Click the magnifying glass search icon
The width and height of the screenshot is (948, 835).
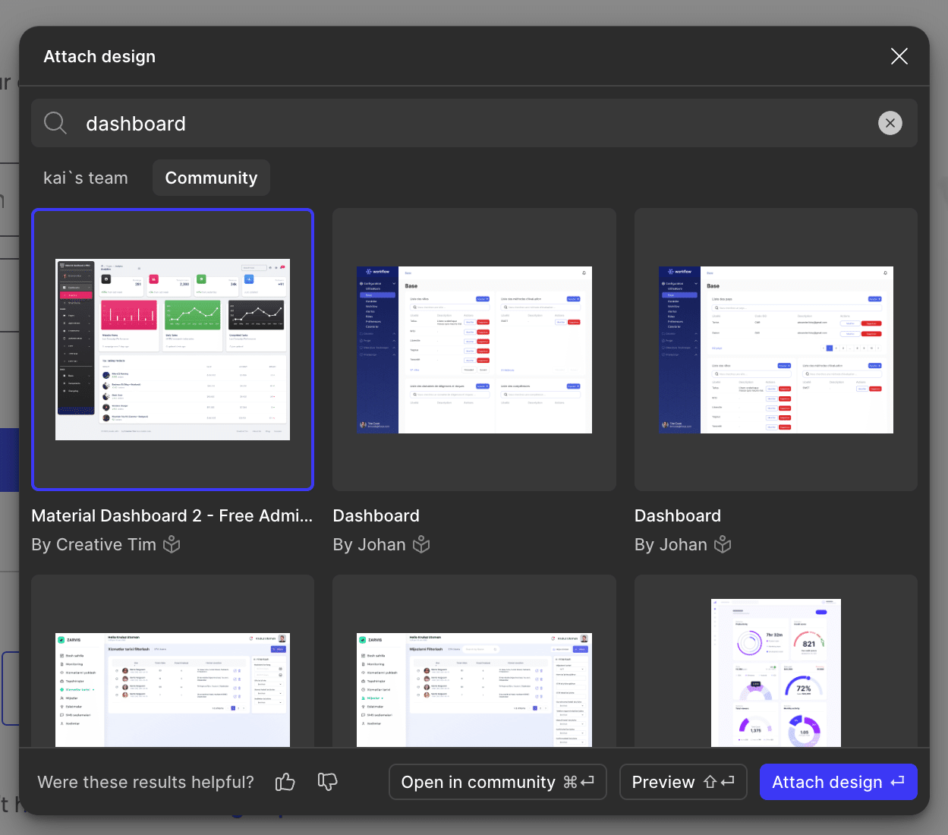pos(55,123)
